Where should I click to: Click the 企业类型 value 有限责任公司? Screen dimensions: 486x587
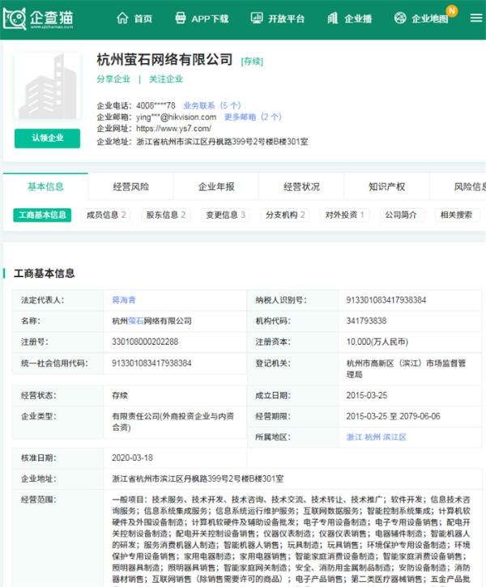pyautogui.click(x=173, y=422)
